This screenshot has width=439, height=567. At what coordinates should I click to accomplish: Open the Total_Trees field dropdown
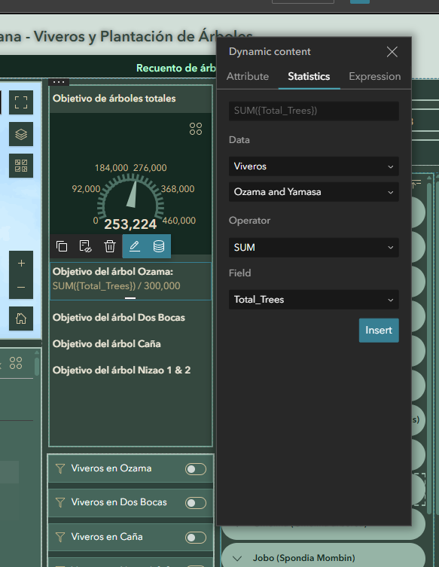coord(314,300)
